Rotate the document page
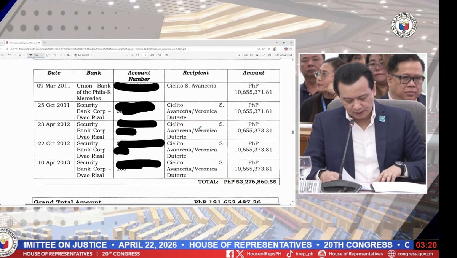This screenshot has width=457, height=258. click(x=159, y=55)
